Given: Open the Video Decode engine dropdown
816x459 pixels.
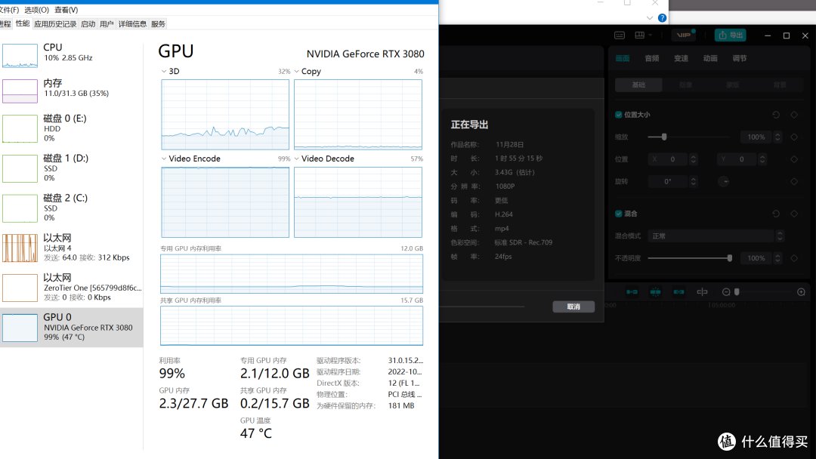Looking at the screenshot, I should [x=297, y=159].
